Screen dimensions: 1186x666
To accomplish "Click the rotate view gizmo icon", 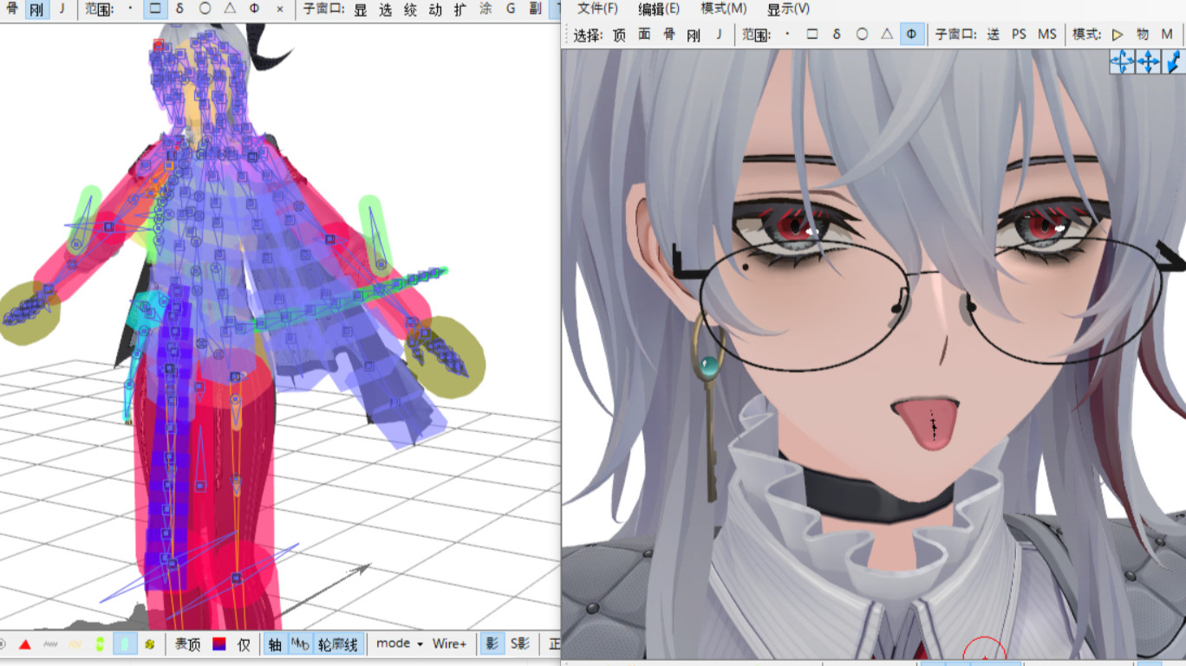I will (x=1122, y=61).
